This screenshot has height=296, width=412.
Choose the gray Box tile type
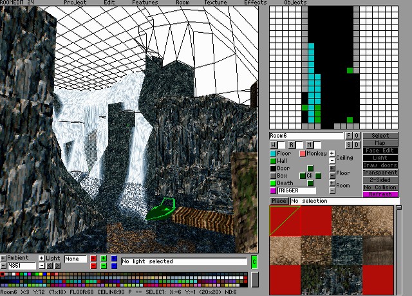[x=273, y=176]
